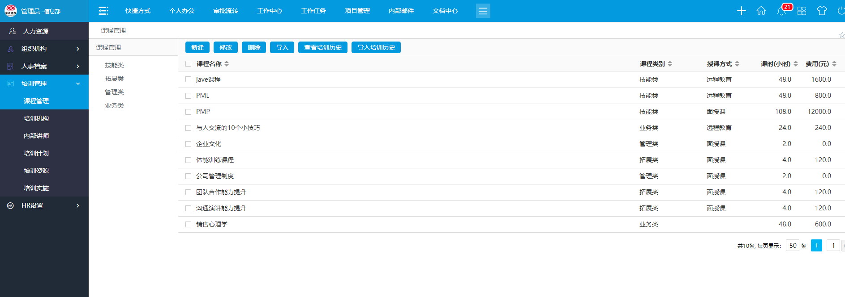Open the four-square apps grid icon
This screenshot has width=845, height=297.
click(x=802, y=11)
